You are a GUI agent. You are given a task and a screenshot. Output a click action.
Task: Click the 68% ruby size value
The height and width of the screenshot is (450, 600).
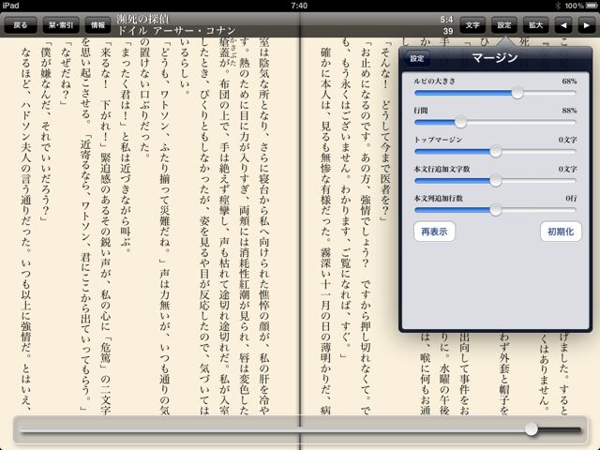[x=569, y=82]
